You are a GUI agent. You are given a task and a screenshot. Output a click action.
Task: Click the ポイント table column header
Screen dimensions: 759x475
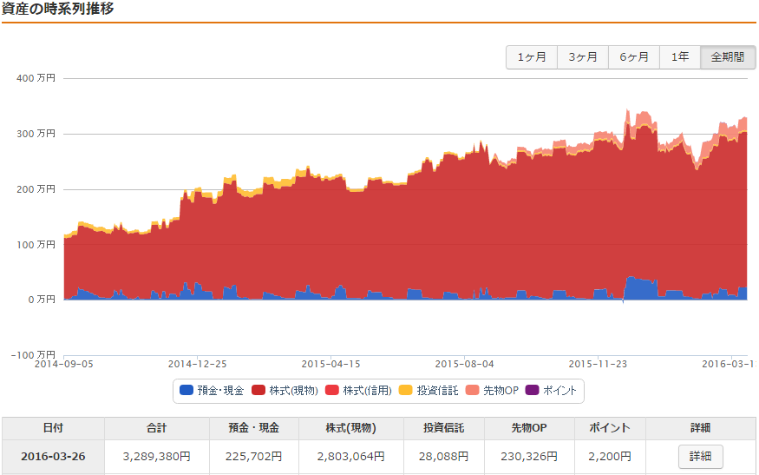tap(610, 428)
